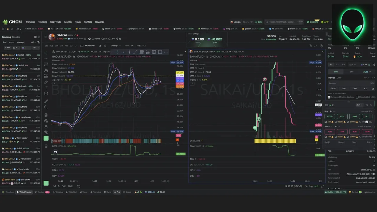Toggle the USD/SOL currency switch
377x212 pixels.
coord(142,46)
